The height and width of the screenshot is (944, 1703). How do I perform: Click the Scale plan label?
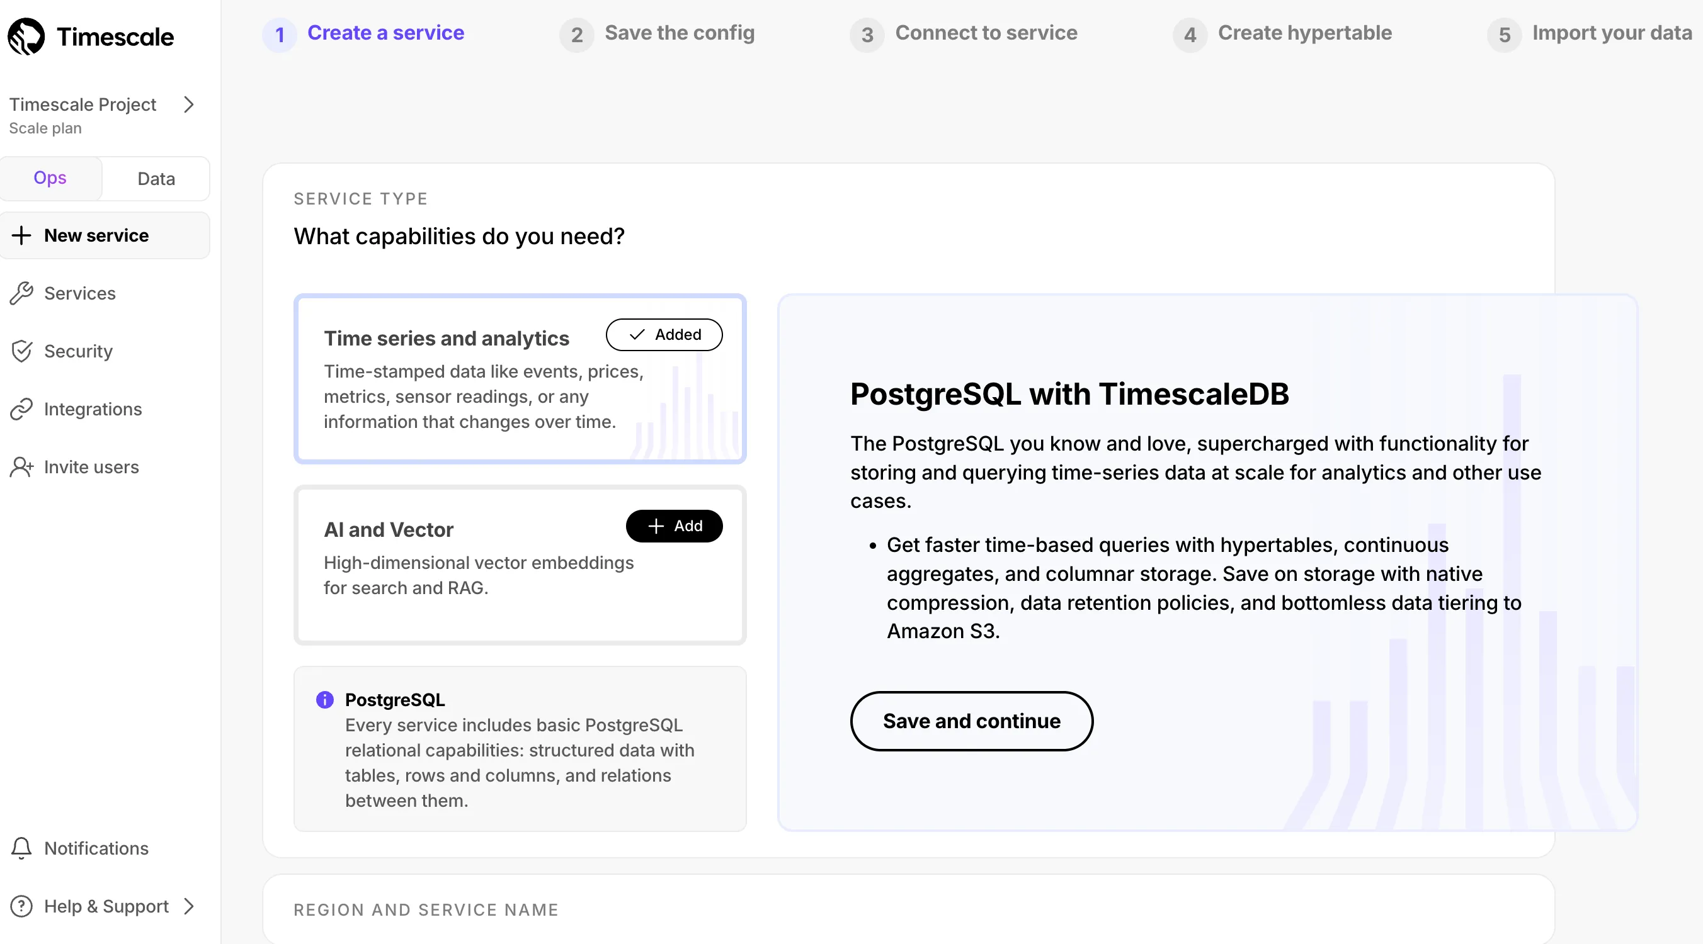click(45, 128)
